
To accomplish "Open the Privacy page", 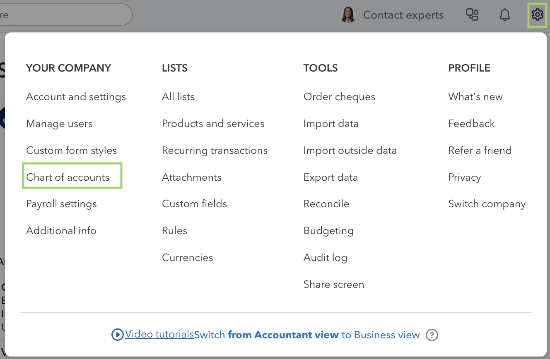I will (465, 177).
